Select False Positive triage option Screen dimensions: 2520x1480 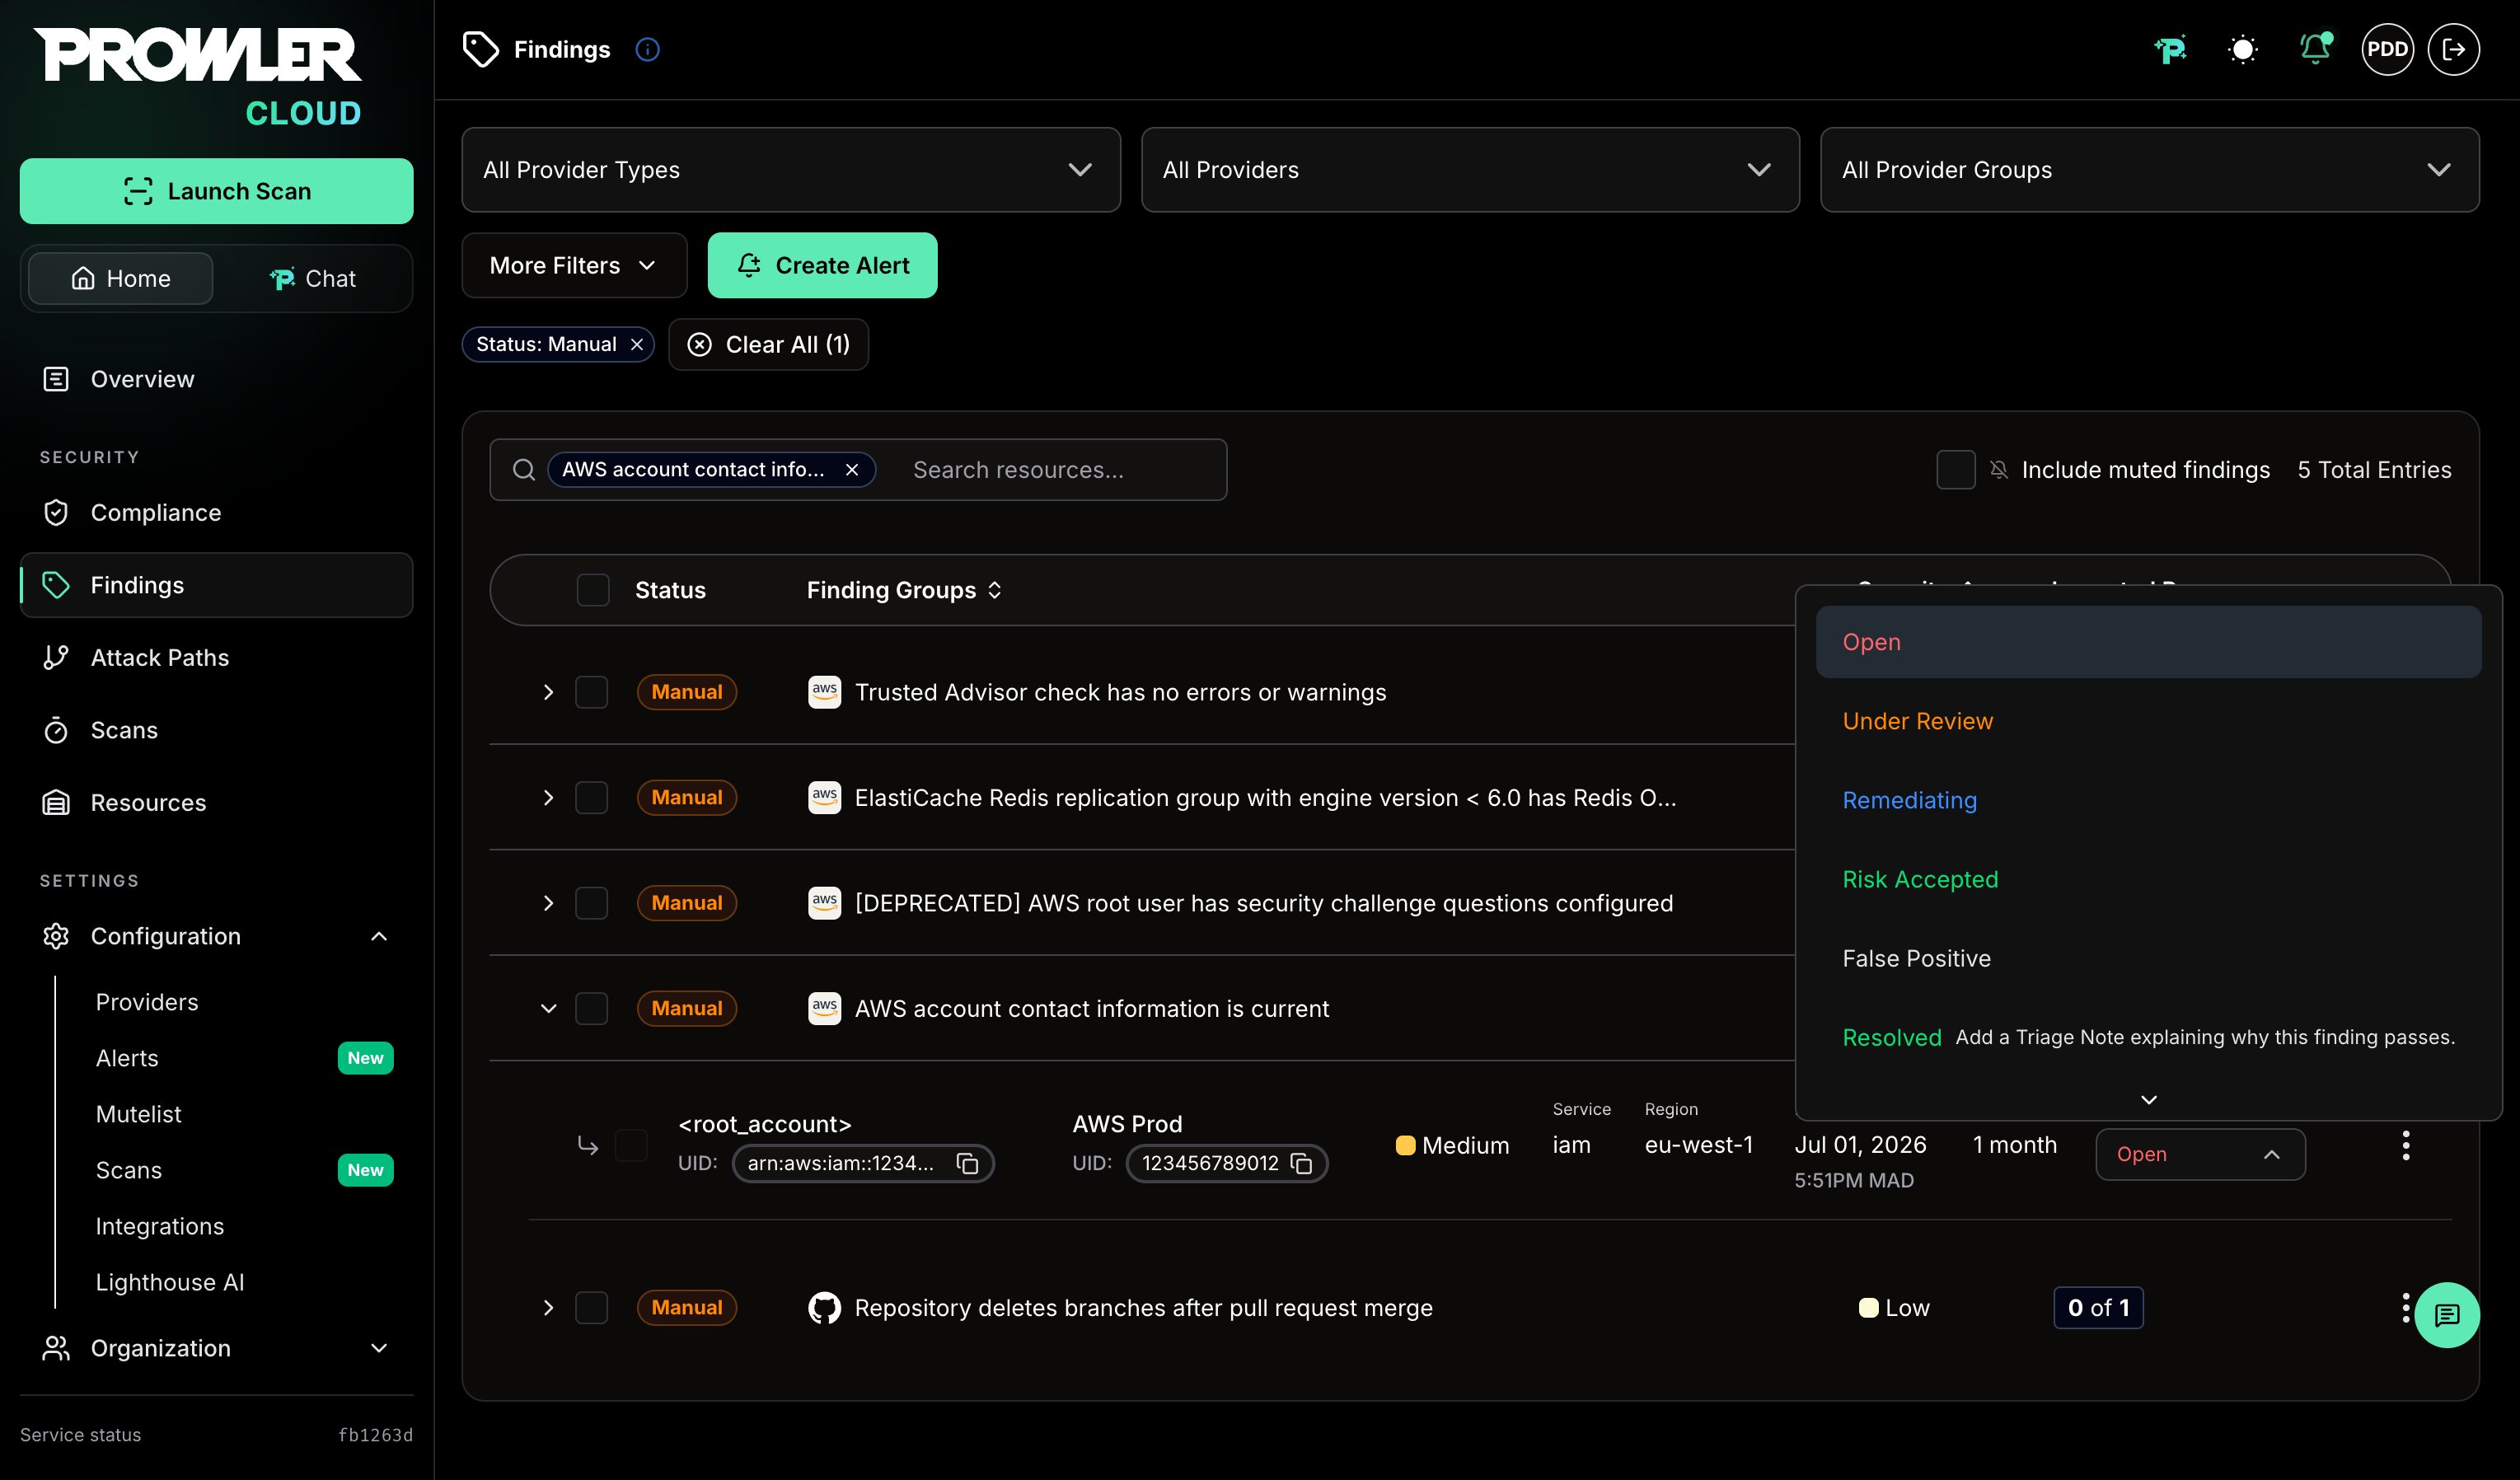tap(2148, 958)
